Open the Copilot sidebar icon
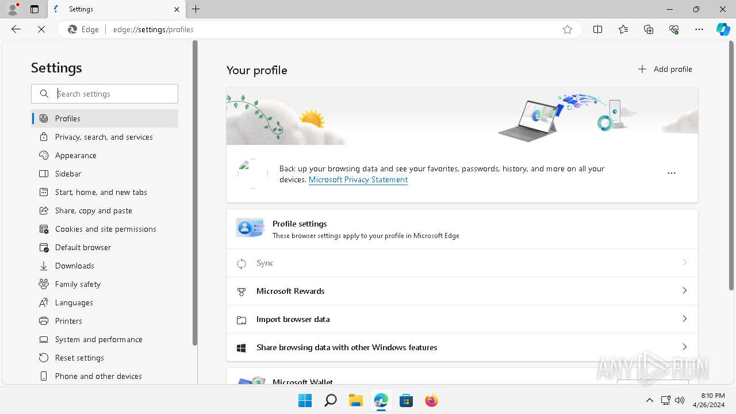The image size is (736, 414). [723, 29]
